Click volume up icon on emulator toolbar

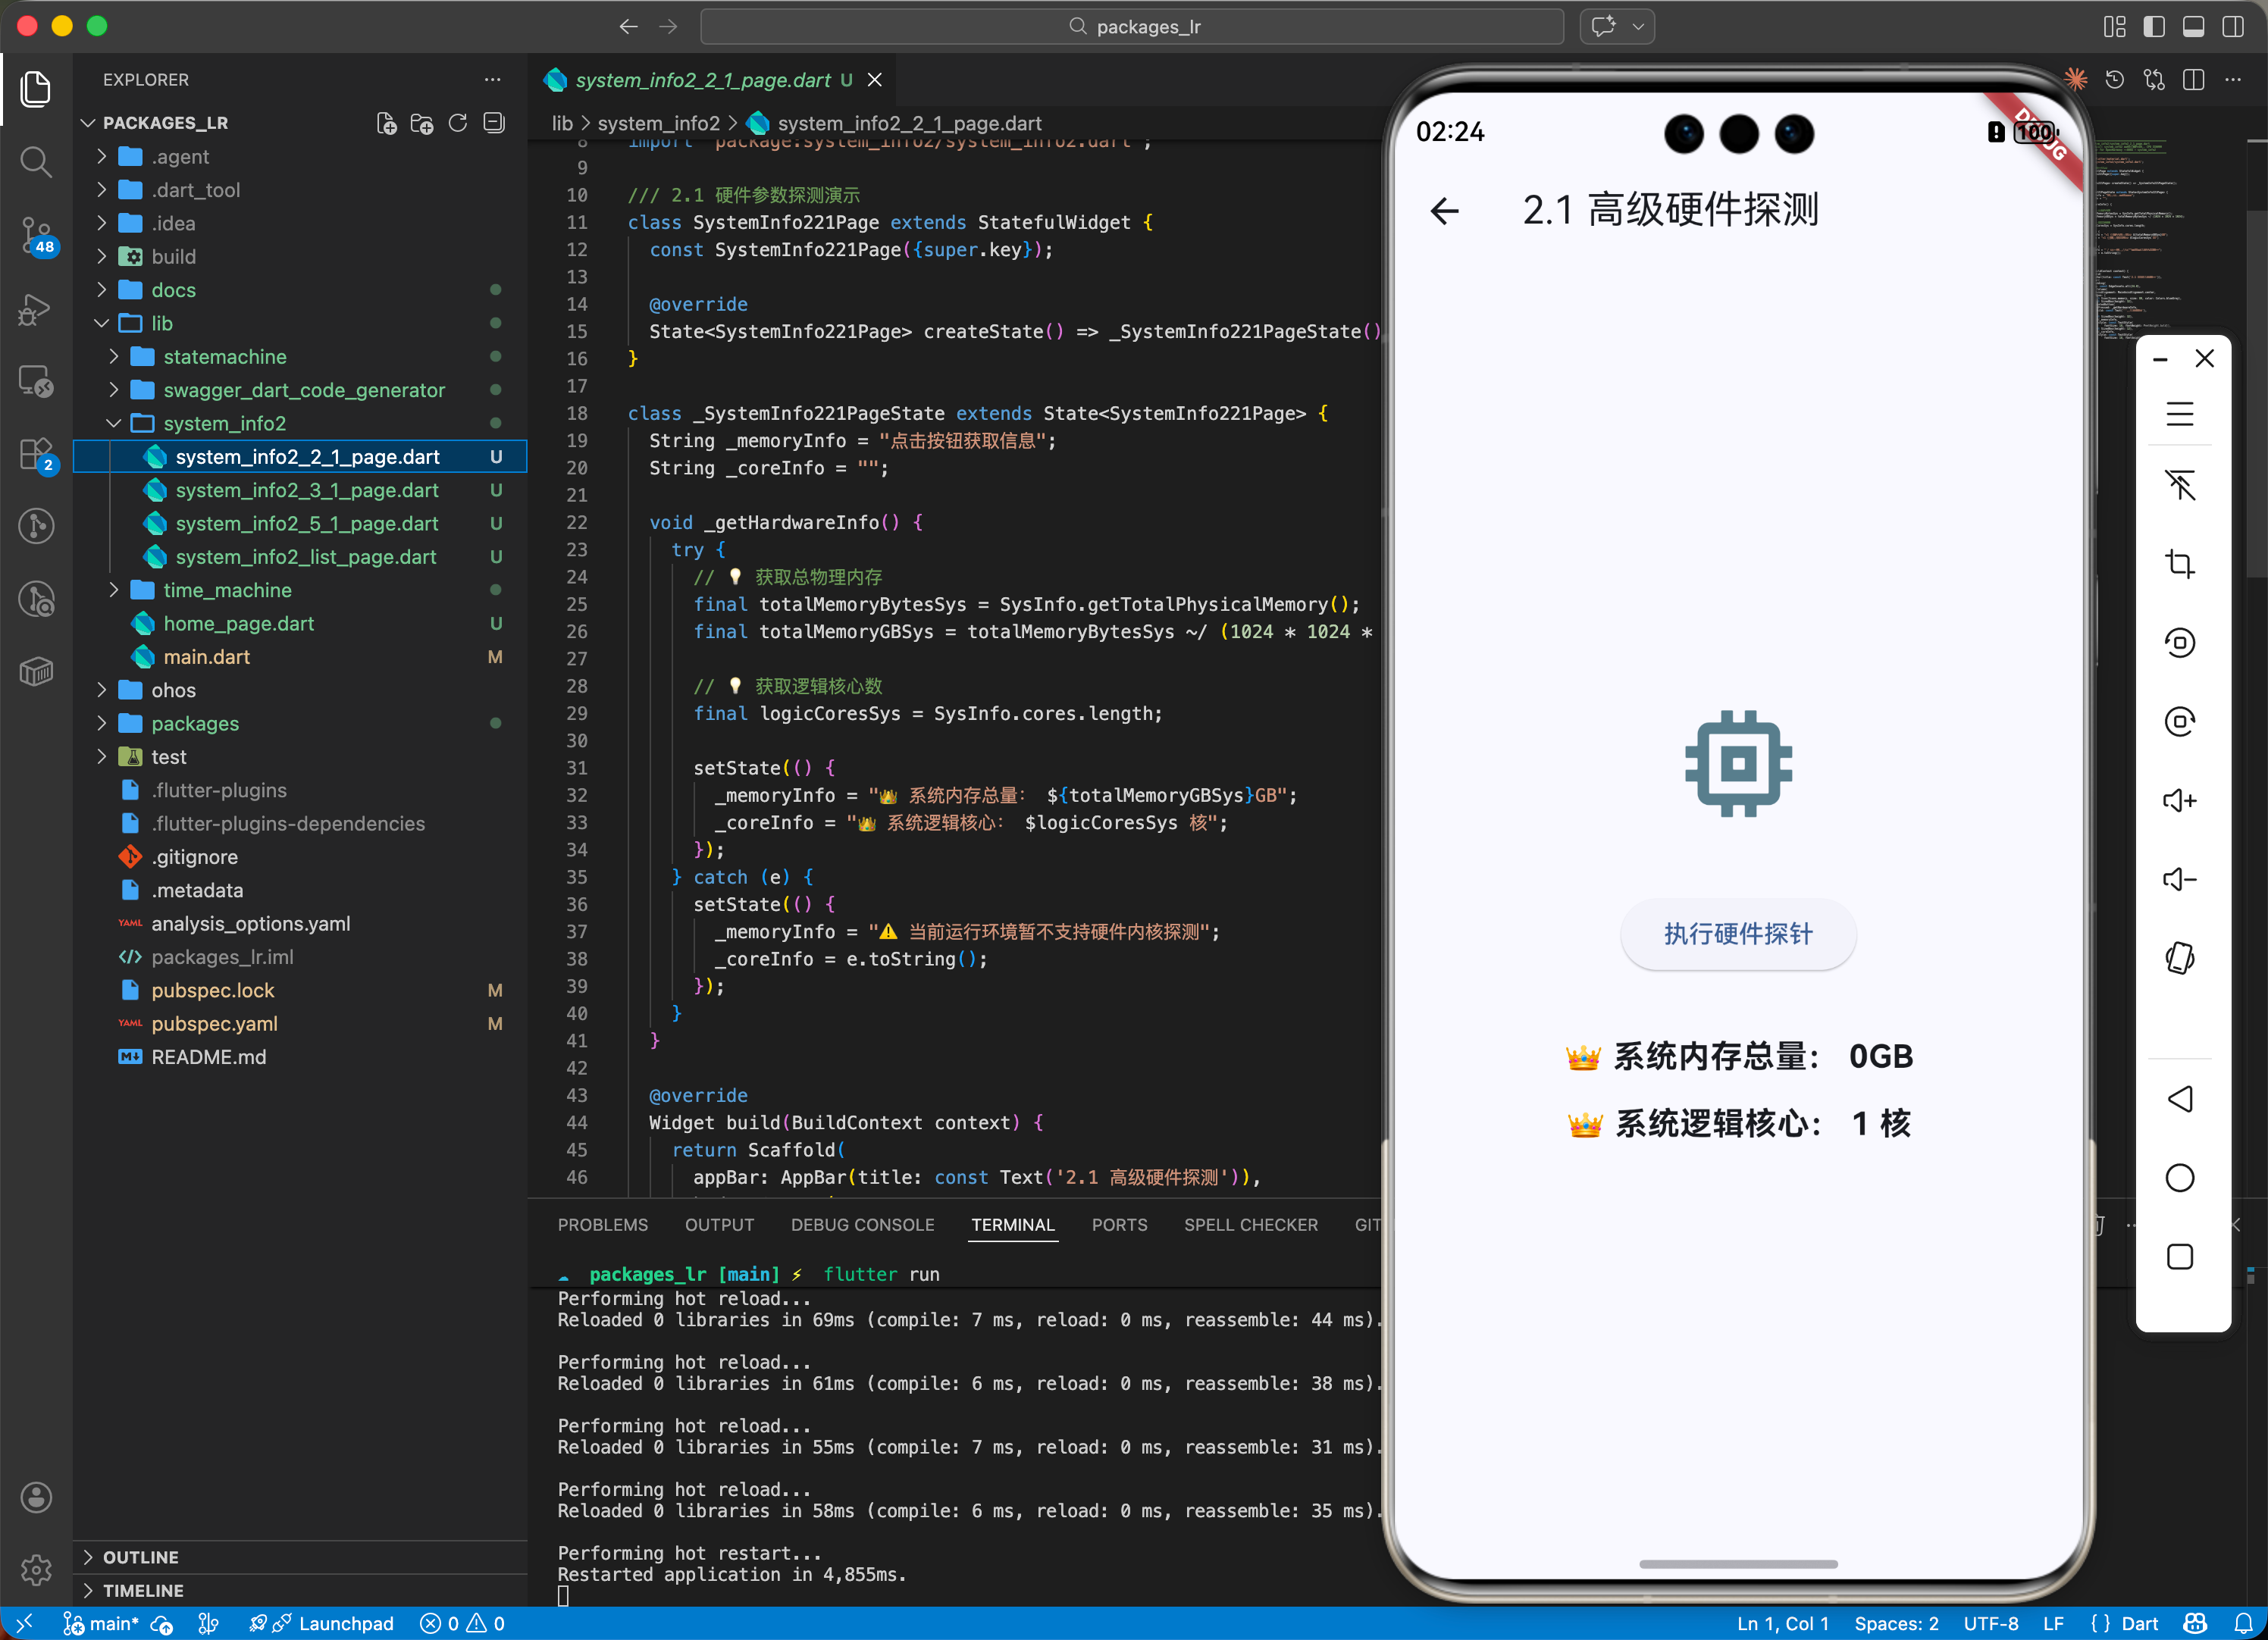pyautogui.click(x=2180, y=800)
